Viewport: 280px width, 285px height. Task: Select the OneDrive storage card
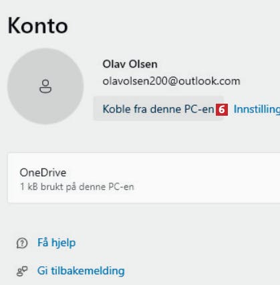pos(144,178)
